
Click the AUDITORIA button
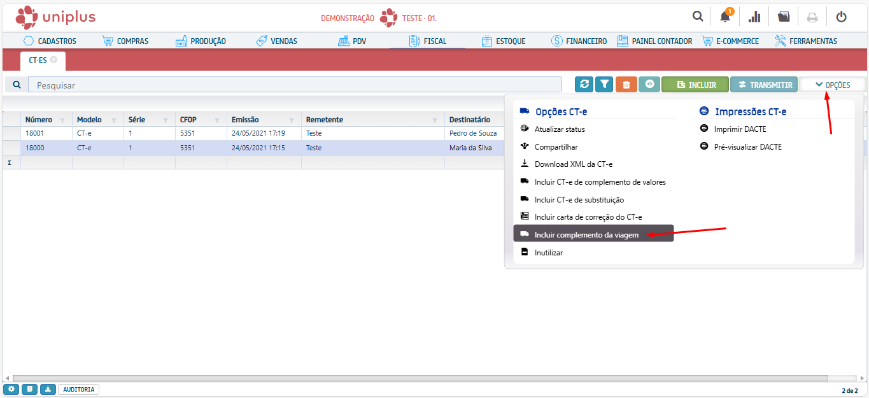(78, 389)
